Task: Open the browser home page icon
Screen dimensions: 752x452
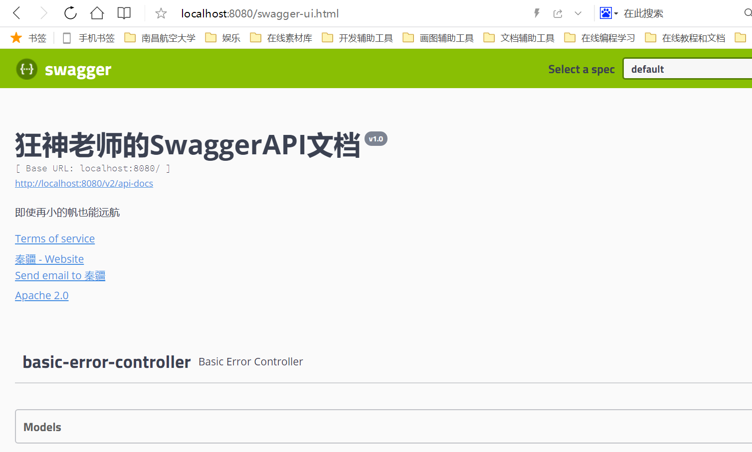Action: [x=97, y=13]
